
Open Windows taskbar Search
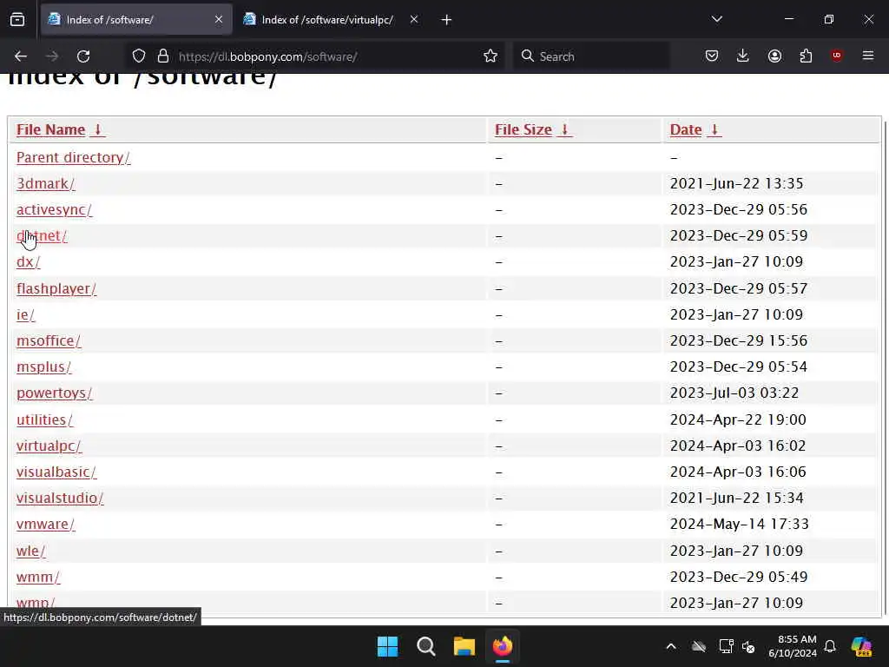pos(425,646)
